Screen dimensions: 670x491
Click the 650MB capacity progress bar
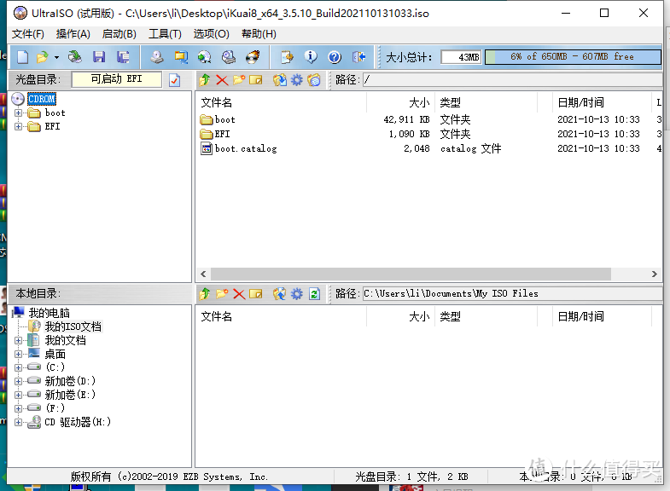tap(573, 57)
